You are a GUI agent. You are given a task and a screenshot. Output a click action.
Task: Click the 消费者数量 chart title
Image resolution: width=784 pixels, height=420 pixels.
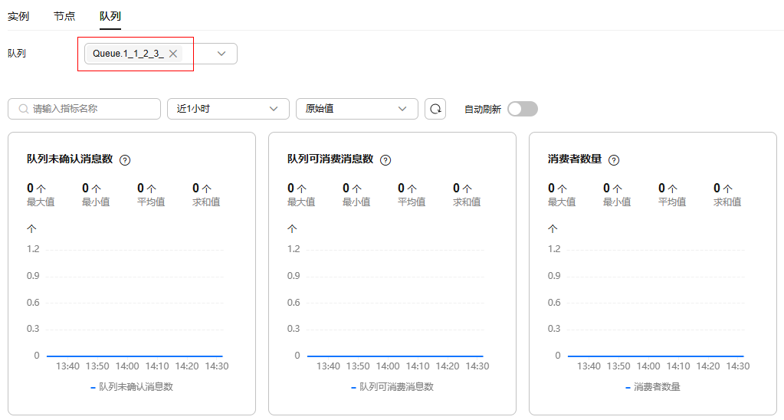tap(575, 159)
